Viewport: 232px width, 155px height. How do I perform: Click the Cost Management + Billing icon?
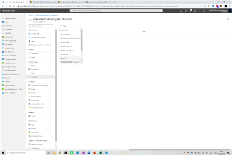pyautogui.click(x=3, y=89)
